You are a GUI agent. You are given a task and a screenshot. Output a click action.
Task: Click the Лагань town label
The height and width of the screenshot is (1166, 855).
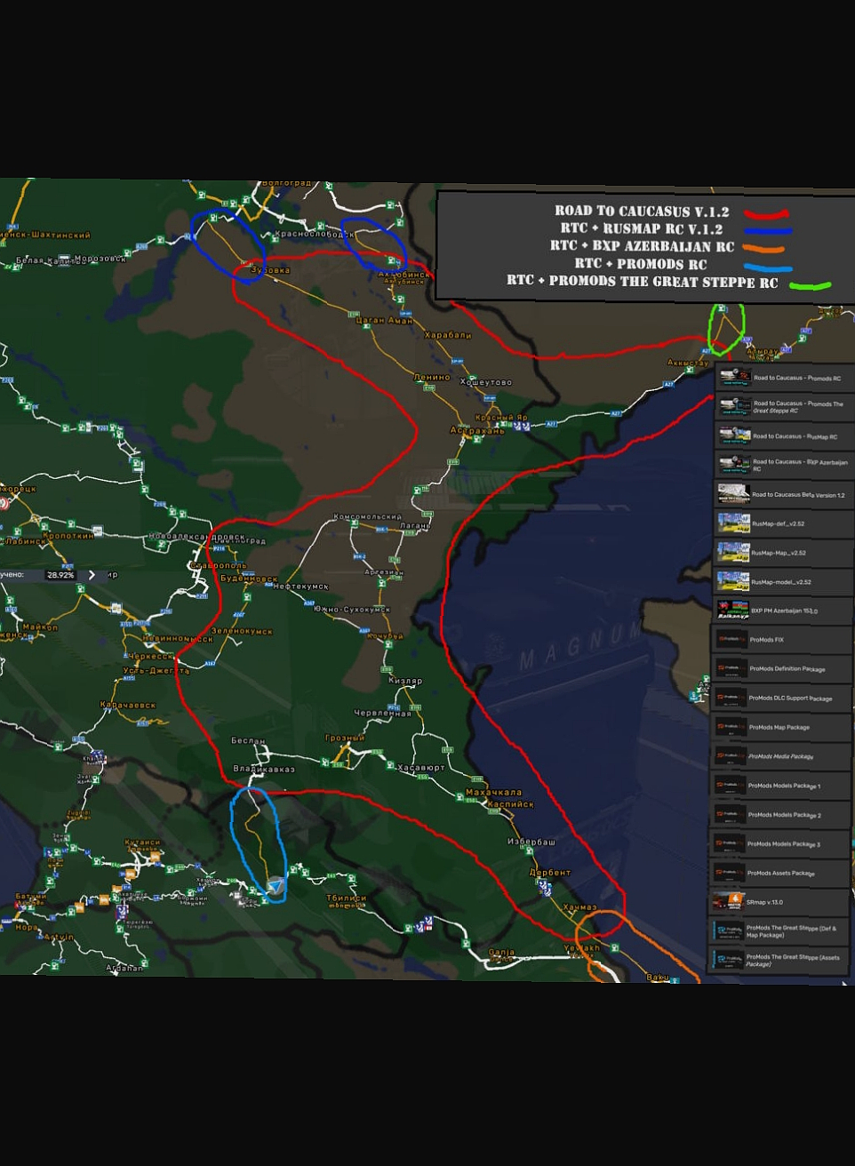tap(415, 525)
